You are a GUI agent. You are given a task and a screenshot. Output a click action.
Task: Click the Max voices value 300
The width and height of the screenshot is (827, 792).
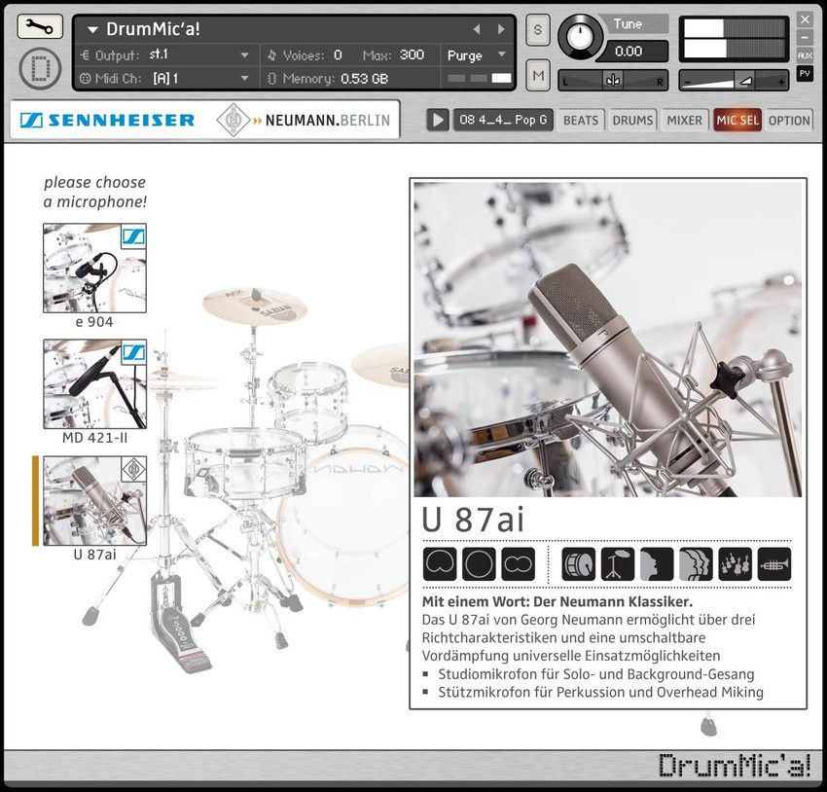tap(412, 54)
